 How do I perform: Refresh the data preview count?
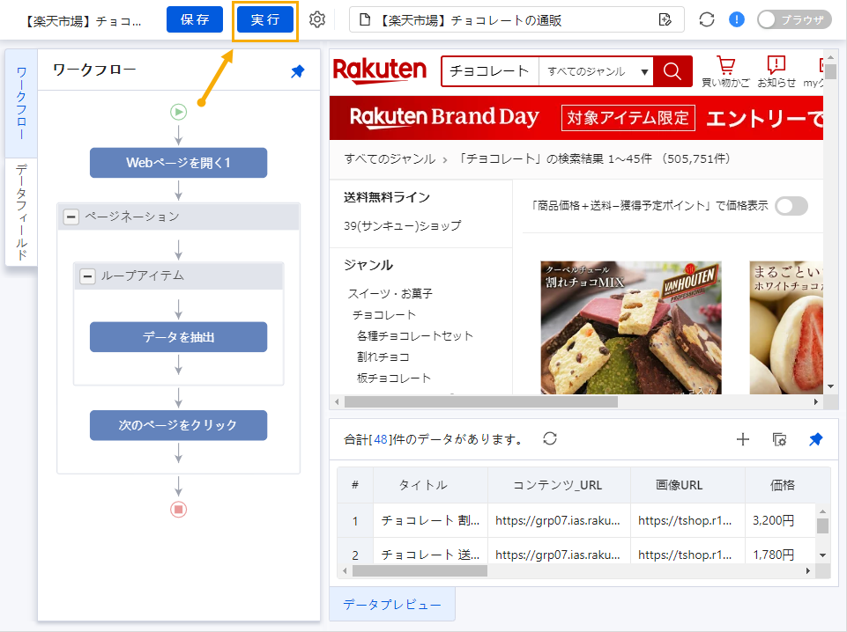click(x=550, y=438)
